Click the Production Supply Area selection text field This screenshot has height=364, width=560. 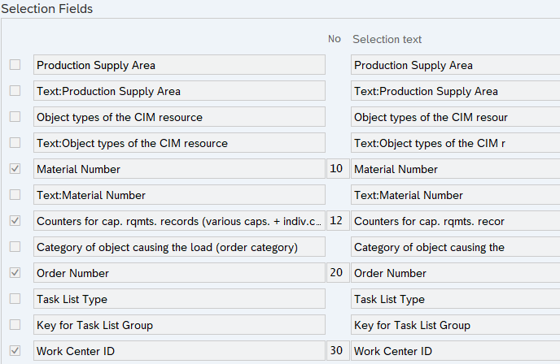tap(454, 65)
